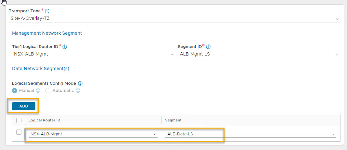The image size is (347, 150).
Task: Click the Logical Router ID column header
Action: [44, 120]
